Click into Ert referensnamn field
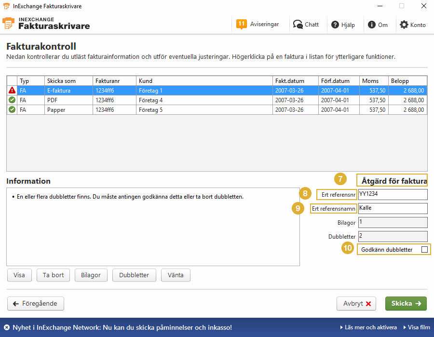 [393, 208]
